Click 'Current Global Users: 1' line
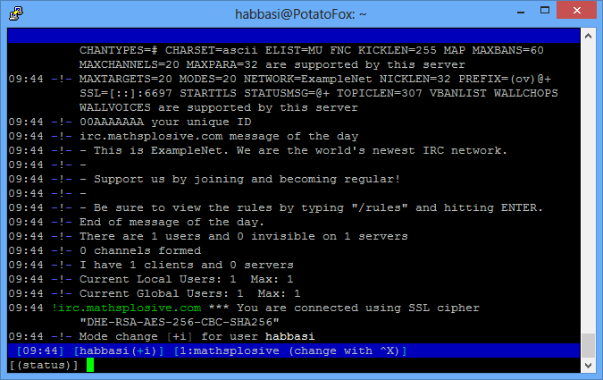 click(x=155, y=294)
